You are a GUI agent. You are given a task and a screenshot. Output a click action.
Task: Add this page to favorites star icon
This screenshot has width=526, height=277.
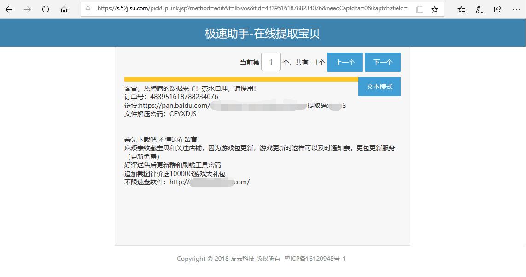[x=434, y=8]
